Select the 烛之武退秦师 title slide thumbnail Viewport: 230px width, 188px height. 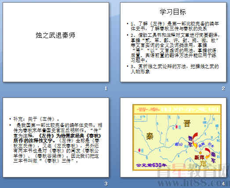point(56,42)
